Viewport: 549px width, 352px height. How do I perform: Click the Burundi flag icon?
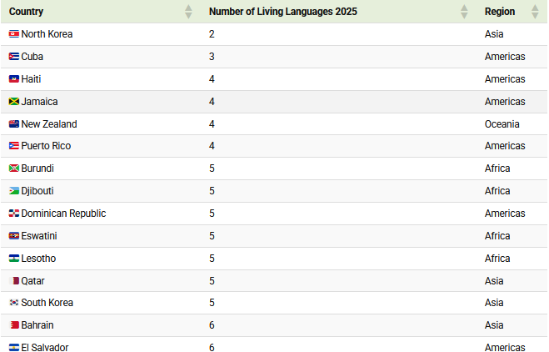tap(14, 168)
